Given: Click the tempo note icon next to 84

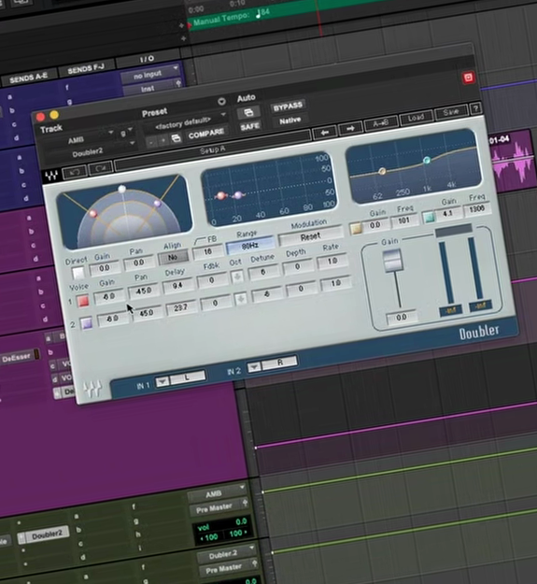Looking at the screenshot, I should point(259,14).
